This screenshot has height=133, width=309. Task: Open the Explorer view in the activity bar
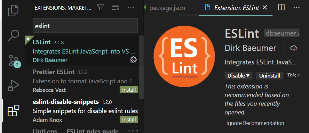point(14,11)
